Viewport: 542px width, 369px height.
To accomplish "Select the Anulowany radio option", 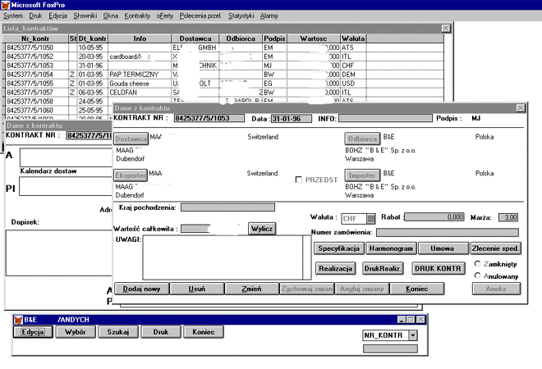I will point(478,276).
